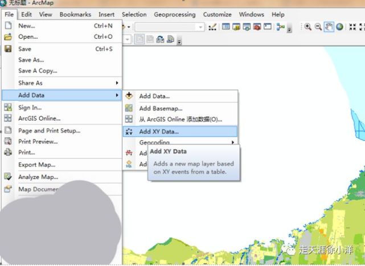Open the Python window icon
365x266 pixels.
click(268, 27)
